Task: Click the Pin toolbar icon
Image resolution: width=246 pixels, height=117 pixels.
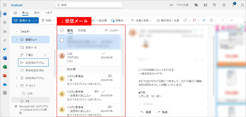Action: [x=204, y=20]
